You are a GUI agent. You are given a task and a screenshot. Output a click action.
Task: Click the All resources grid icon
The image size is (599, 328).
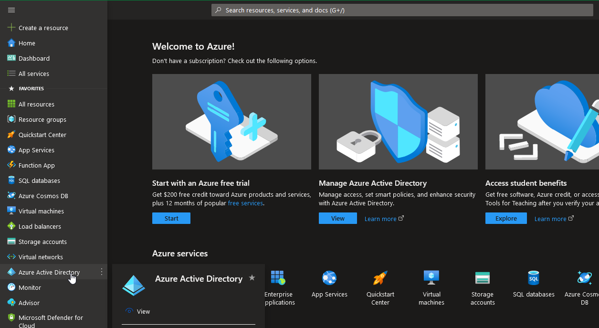[x=11, y=104]
